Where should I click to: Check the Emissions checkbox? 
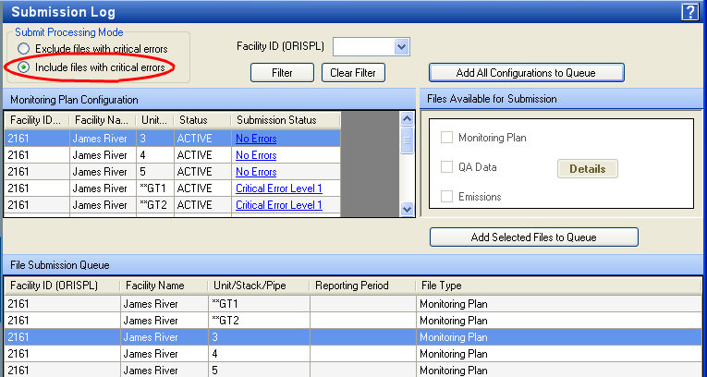pyautogui.click(x=446, y=196)
